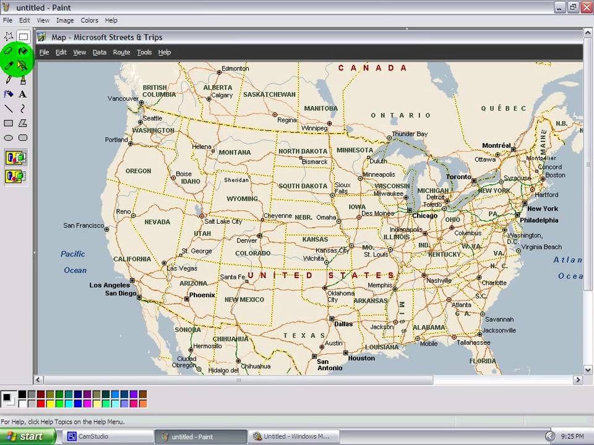
Task: Pick the Fill With Color bucket tool
Action: point(23,51)
